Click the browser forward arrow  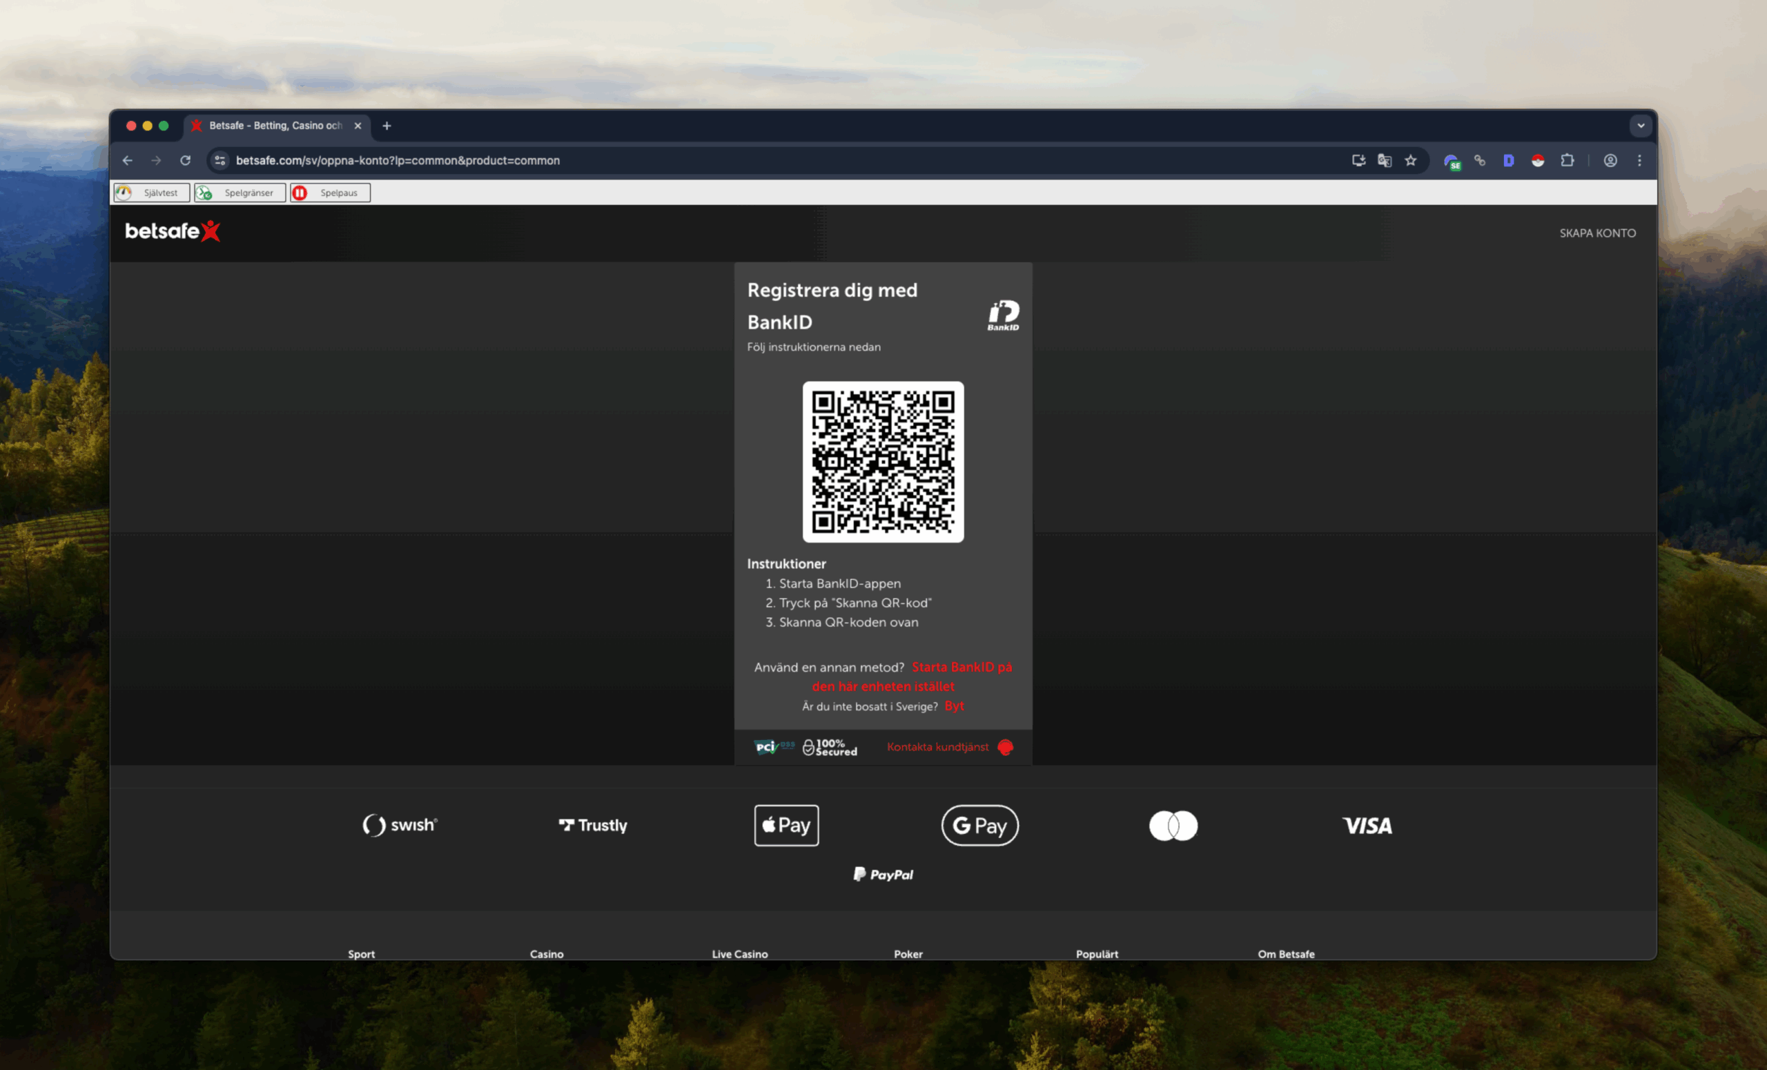click(156, 161)
